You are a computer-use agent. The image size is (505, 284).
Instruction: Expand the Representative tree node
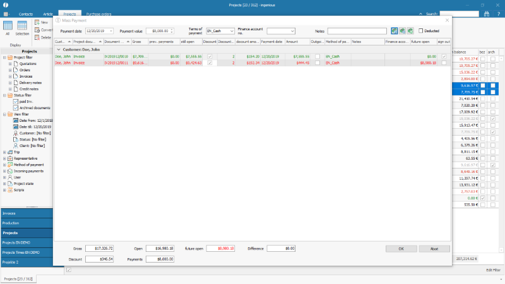pos(4,158)
